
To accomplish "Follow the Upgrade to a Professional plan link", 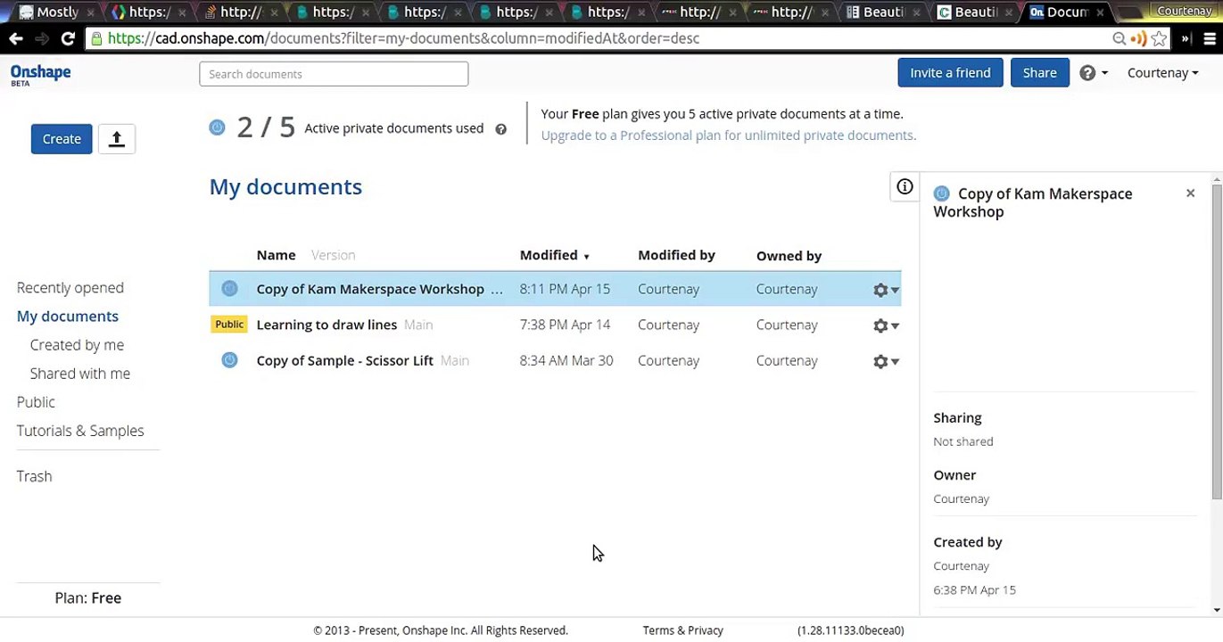I will pos(728,136).
